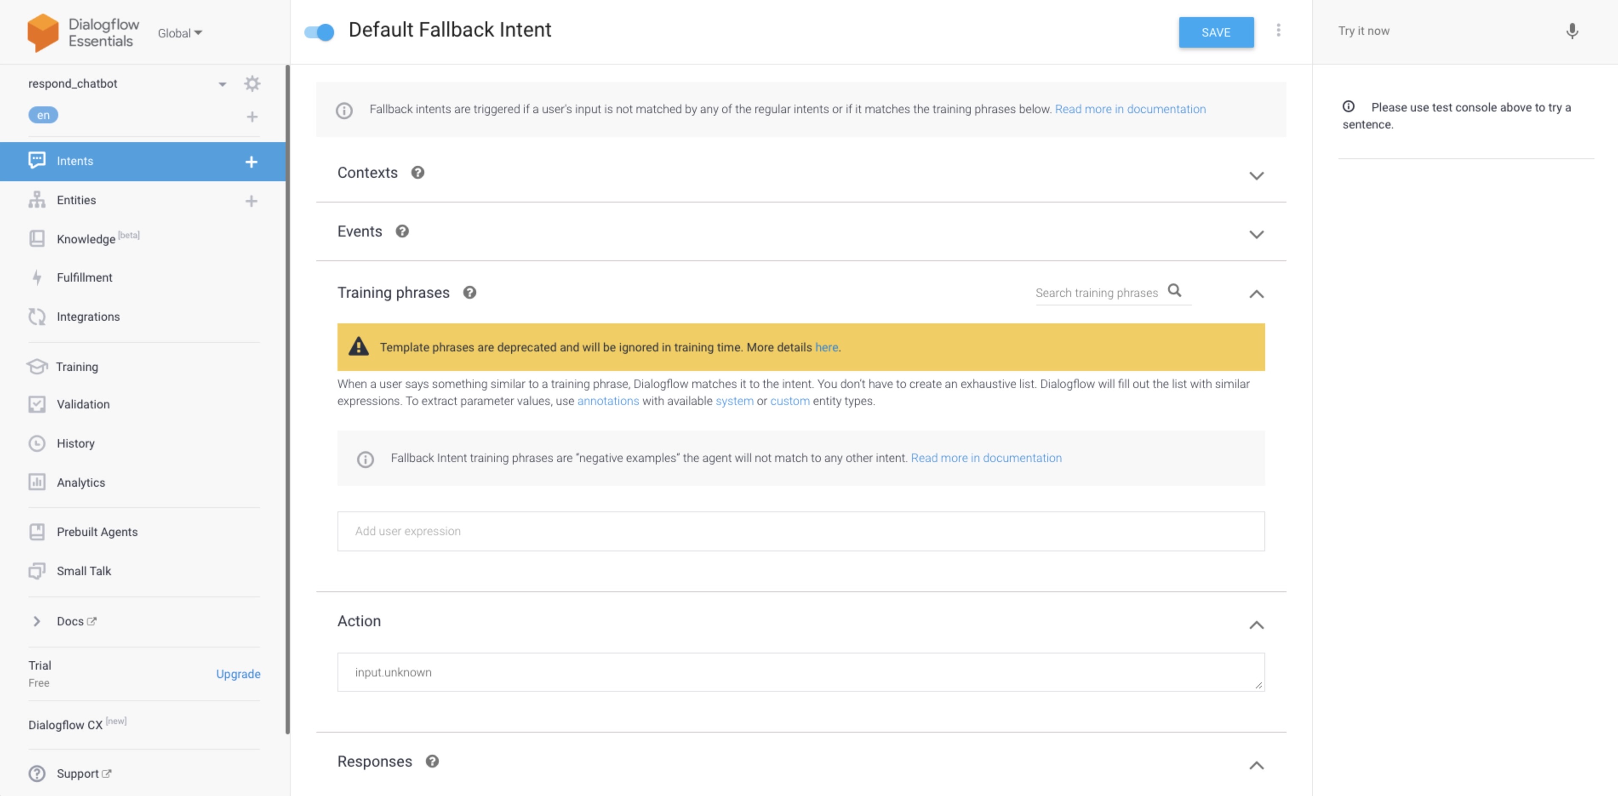Click the search training phrases magnifier icon

[1174, 291]
